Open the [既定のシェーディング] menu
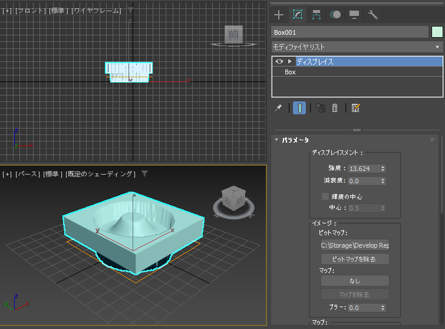445x329 pixels. pos(100,174)
